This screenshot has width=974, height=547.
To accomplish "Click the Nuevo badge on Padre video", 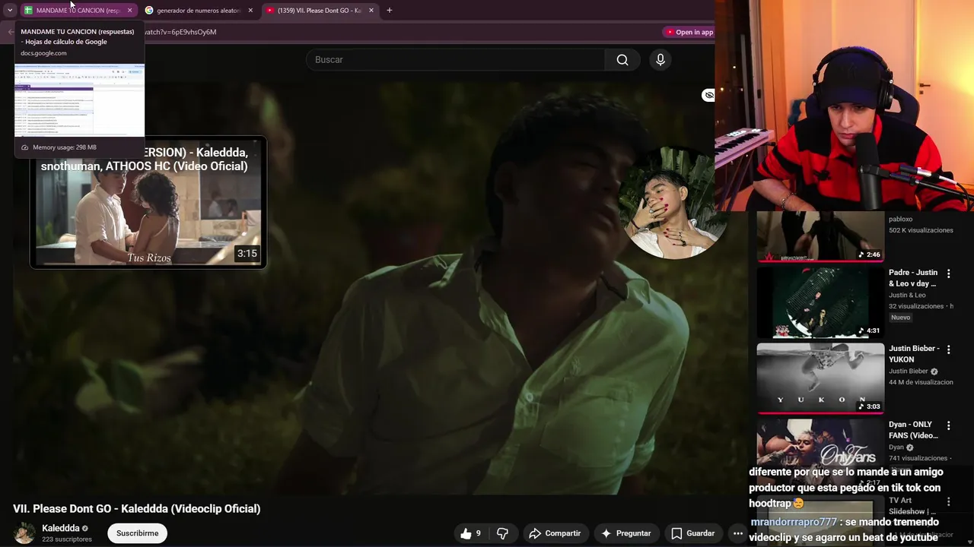I will tap(900, 318).
